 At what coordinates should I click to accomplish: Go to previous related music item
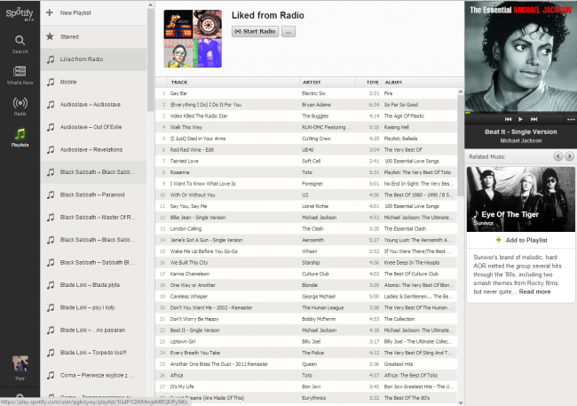coord(557,156)
